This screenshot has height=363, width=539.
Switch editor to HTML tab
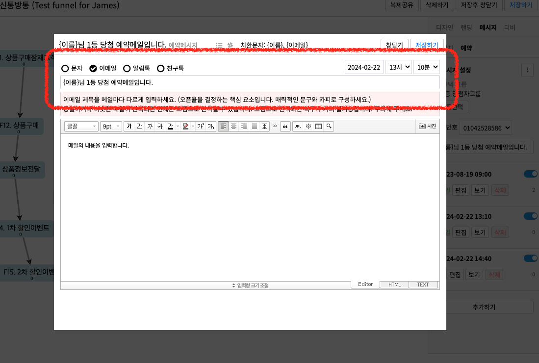[394, 285]
